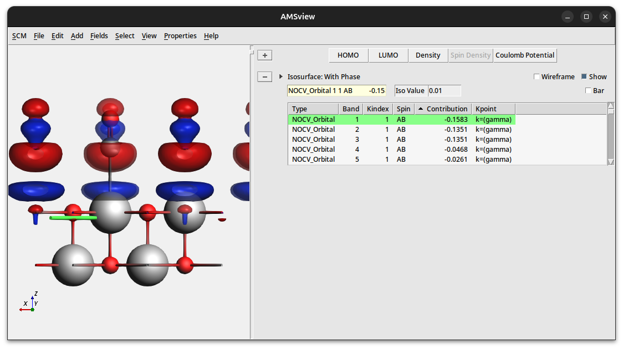Viewport: 623px width, 349px height.
Task: Enable the Wireframe checkbox
Action: point(536,76)
